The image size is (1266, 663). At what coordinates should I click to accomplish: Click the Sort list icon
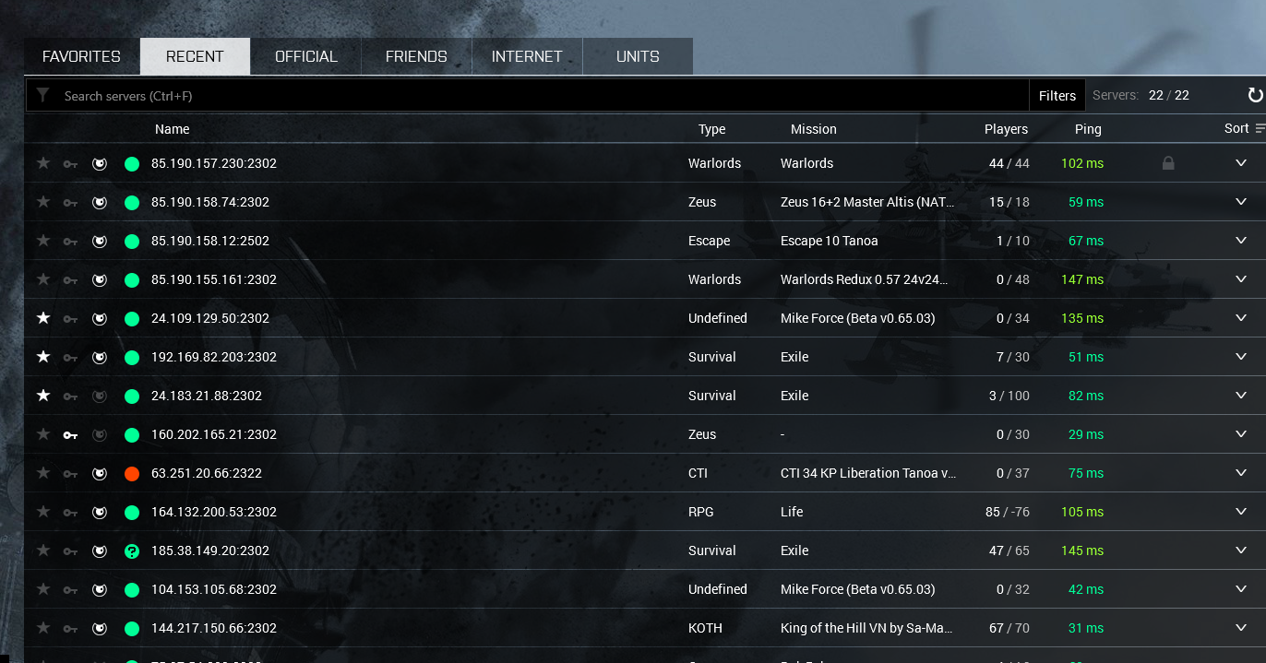tap(1260, 129)
